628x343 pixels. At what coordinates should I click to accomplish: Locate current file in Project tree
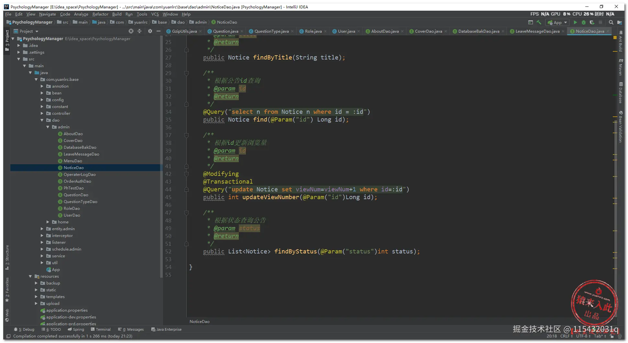[131, 31]
